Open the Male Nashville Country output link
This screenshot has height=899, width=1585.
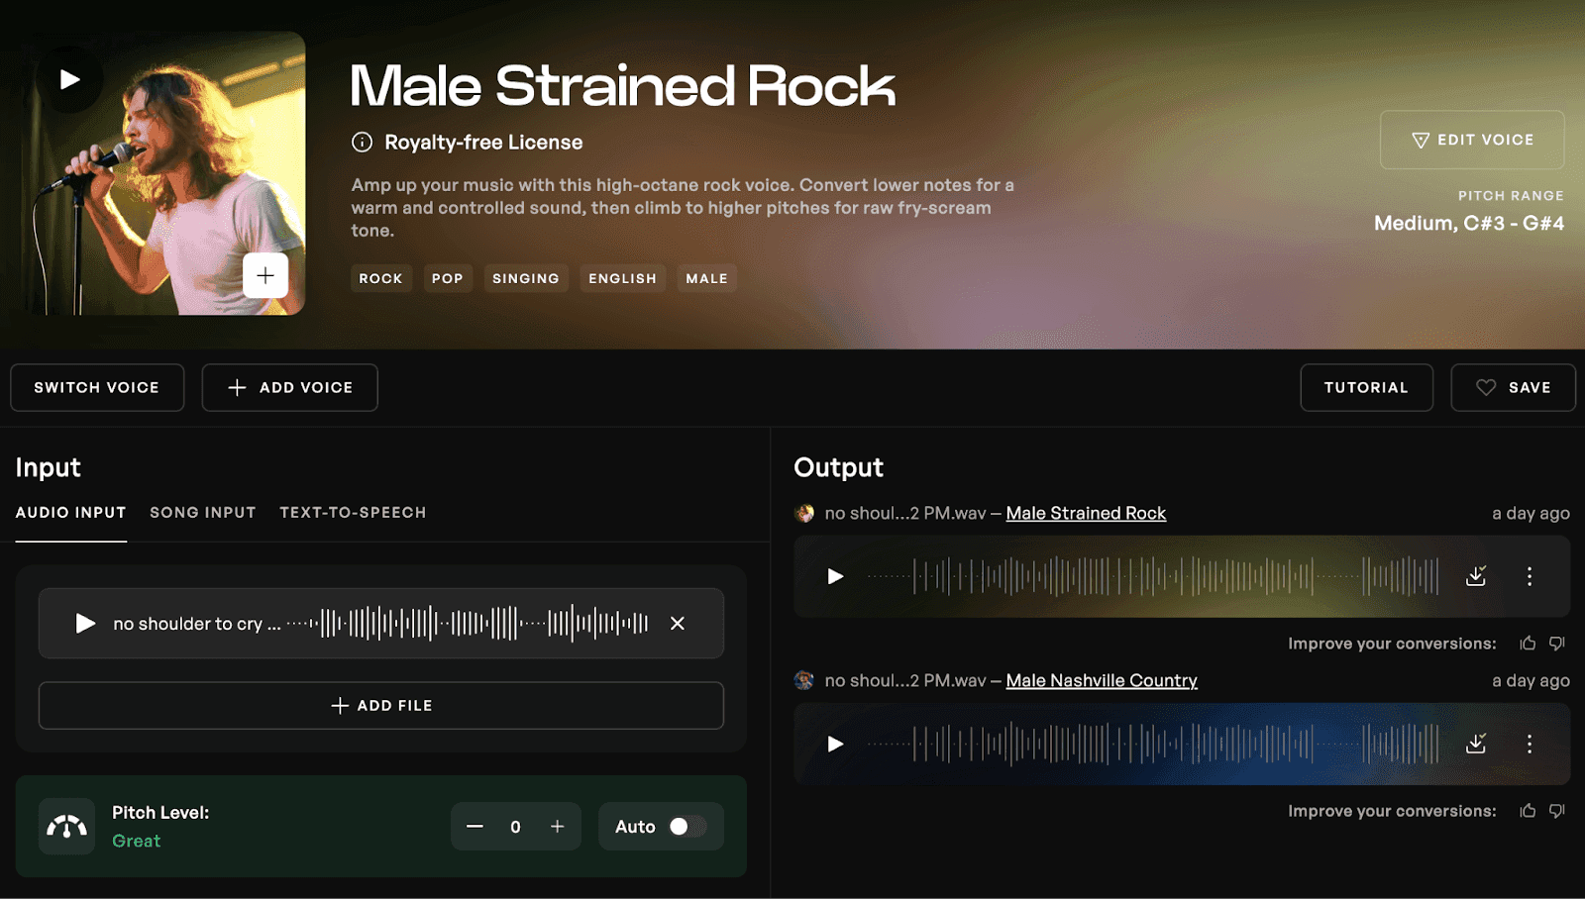[x=1102, y=680]
